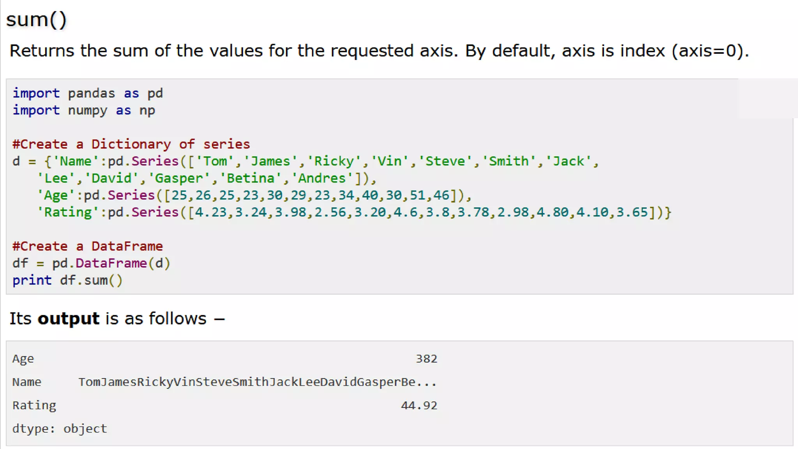The height and width of the screenshot is (449, 798).
Task: Click the 'print df.sum()' line
Action: 67,281
